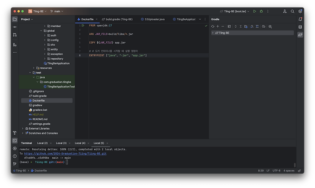Collapse the global package folder
Viewport: 315px width, 188px height.
41,30
